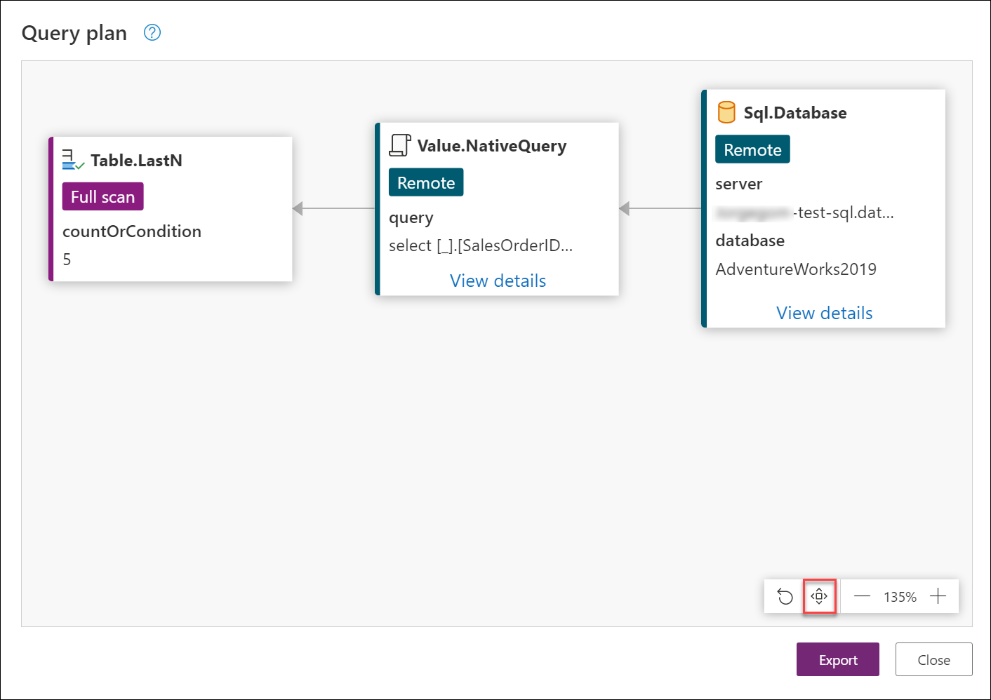Reset the view with the undo arrow icon
Viewport: 991px width, 700px height.
pyautogui.click(x=785, y=597)
